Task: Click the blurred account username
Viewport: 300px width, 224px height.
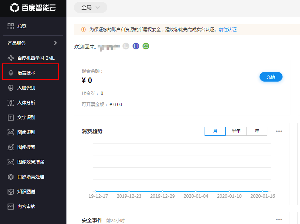Action: (109, 47)
